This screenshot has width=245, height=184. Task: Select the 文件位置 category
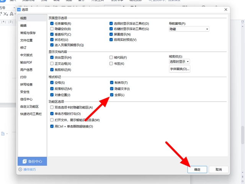32,40
